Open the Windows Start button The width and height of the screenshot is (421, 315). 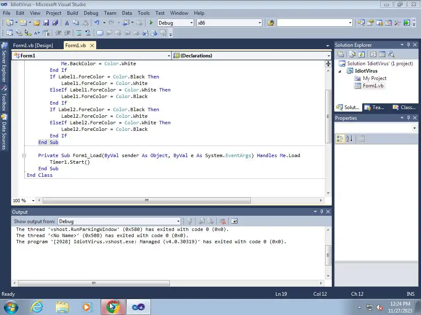pos(11,307)
